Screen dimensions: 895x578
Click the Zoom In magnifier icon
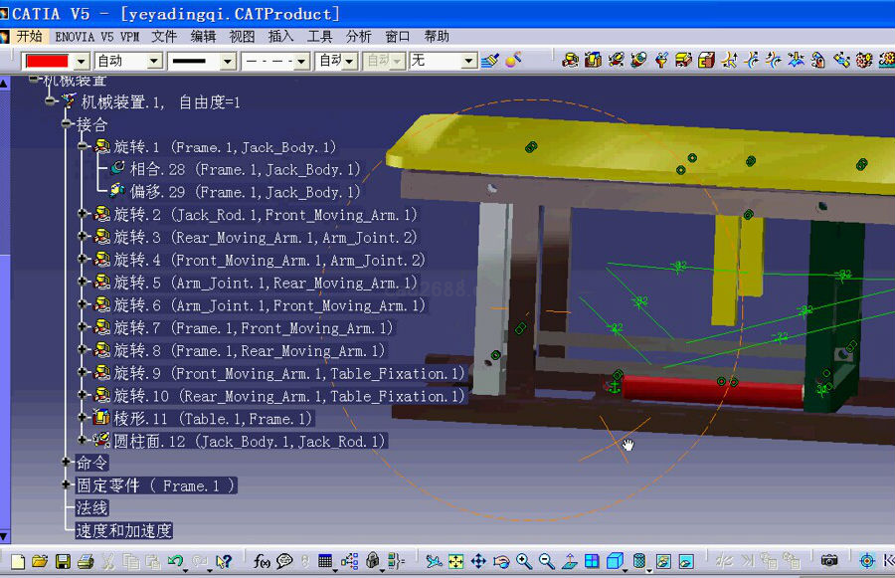click(x=523, y=562)
